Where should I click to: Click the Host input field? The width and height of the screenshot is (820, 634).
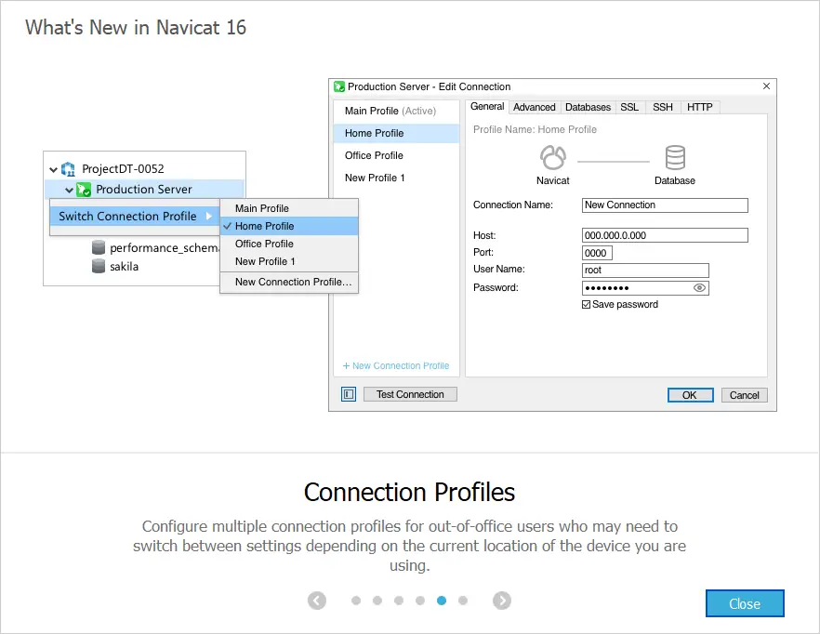[x=665, y=235]
